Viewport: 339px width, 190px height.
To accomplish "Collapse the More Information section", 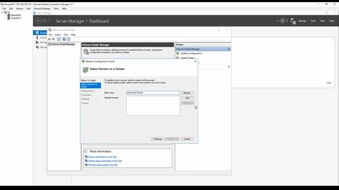I will [x=86, y=151].
